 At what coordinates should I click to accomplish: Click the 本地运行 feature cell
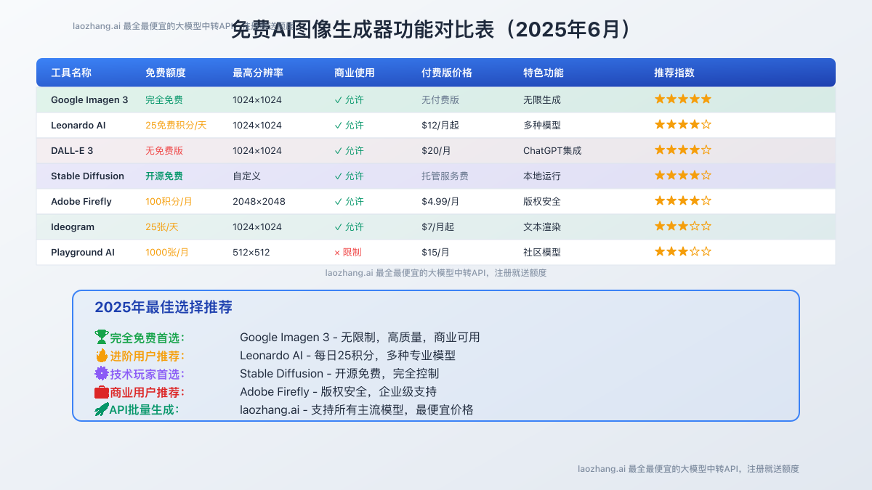pos(542,176)
